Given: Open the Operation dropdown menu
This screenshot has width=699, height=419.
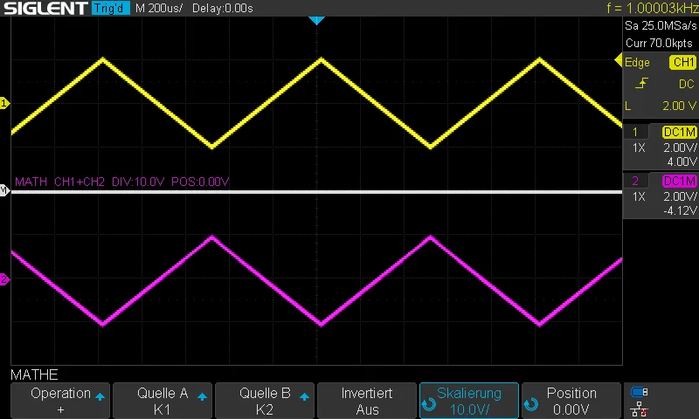Looking at the screenshot, I should pyautogui.click(x=60, y=401).
